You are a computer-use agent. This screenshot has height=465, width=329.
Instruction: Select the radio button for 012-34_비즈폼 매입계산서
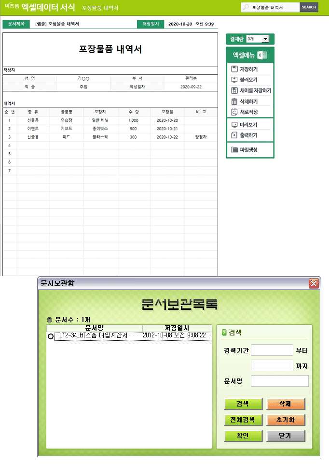pyautogui.click(x=50, y=336)
